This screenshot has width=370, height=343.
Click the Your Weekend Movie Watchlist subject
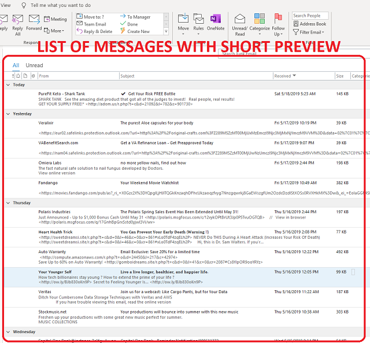click(149, 183)
